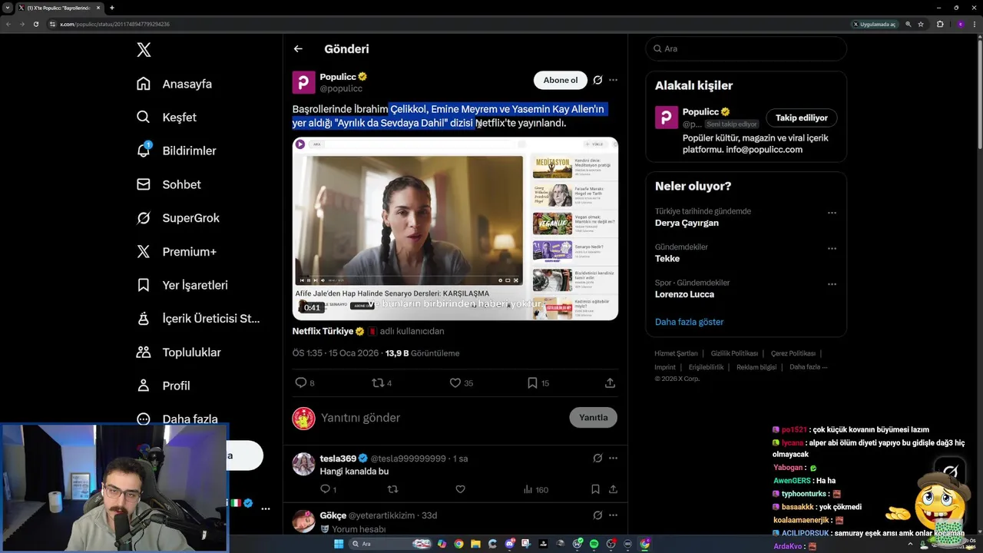Reply to the post with 8 comments
The image size is (983, 553).
[305, 382]
